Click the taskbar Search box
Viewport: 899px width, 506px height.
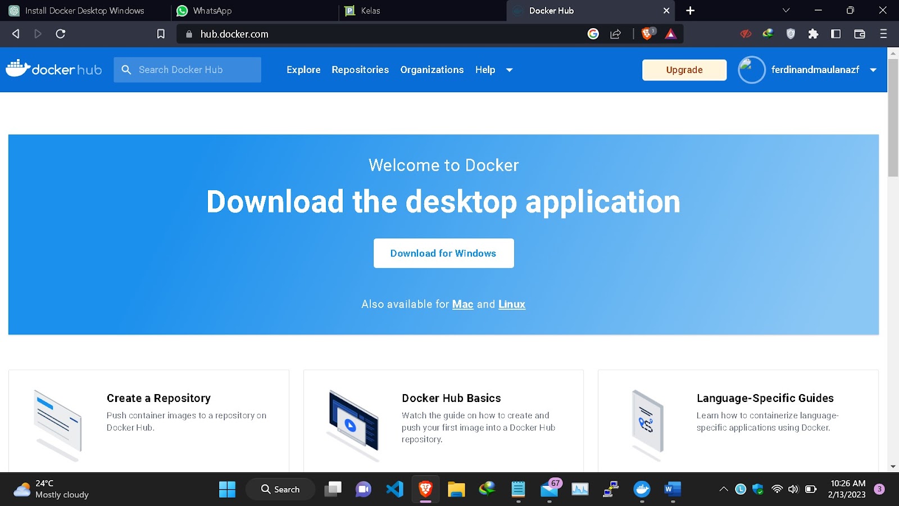click(x=280, y=489)
